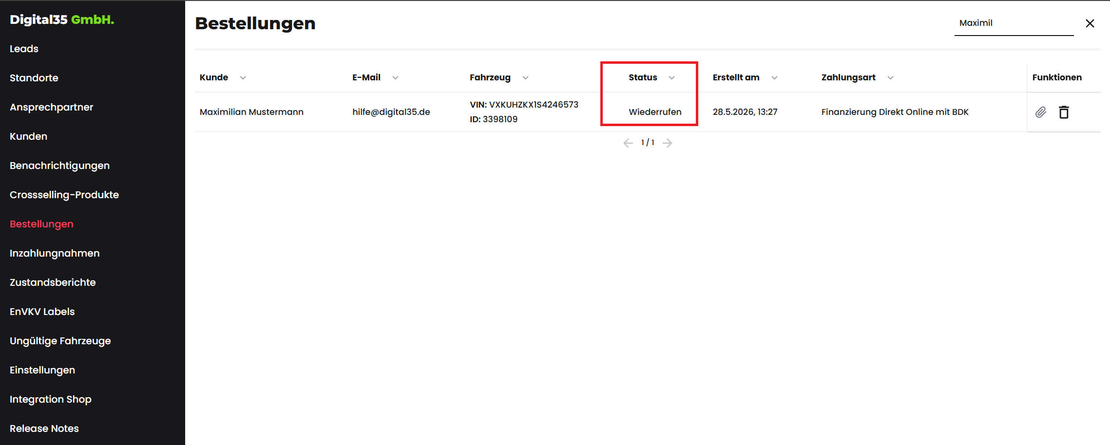This screenshot has height=445, width=1110.
Task: Click the date 28.5.2026, 13:27
Action: pos(745,112)
